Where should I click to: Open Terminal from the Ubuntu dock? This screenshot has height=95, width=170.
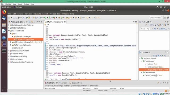tap(4, 51)
